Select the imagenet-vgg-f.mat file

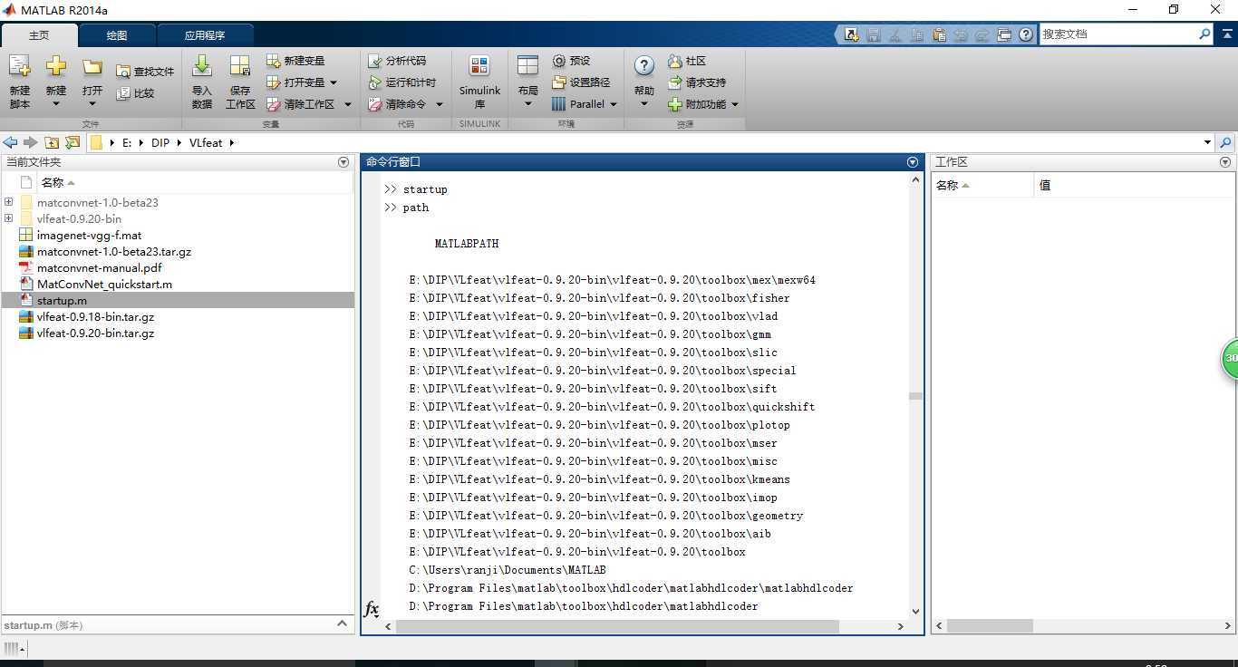[x=89, y=235]
